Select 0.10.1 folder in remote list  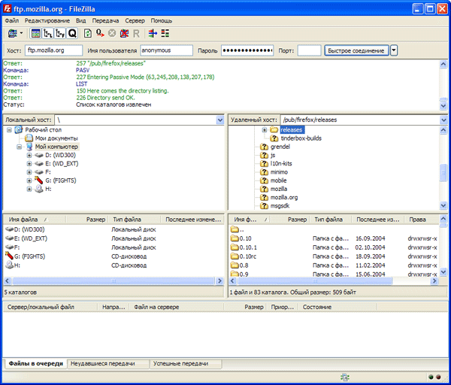[248, 247]
